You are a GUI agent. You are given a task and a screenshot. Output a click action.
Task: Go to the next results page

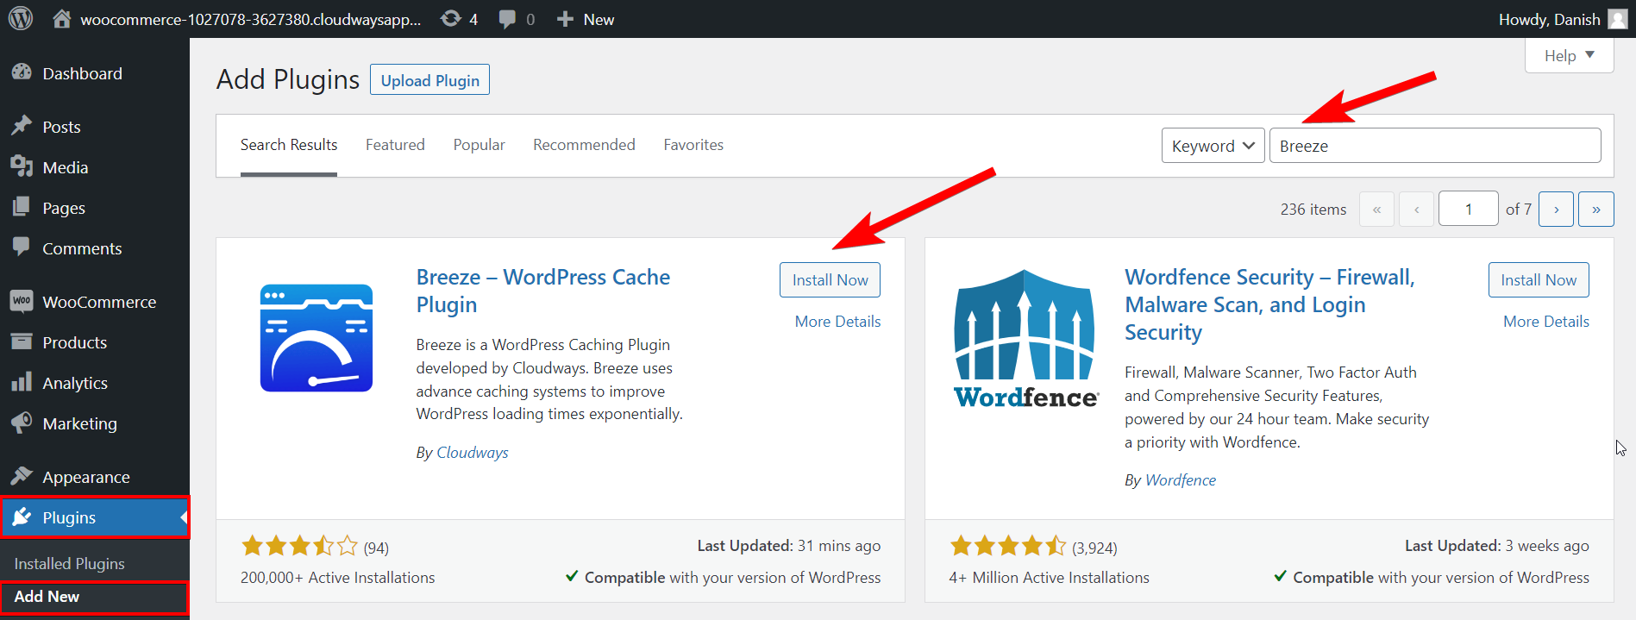[1556, 210]
